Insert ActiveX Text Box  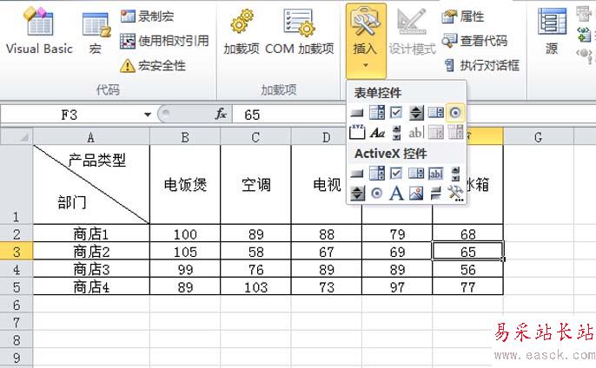coord(435,174)
